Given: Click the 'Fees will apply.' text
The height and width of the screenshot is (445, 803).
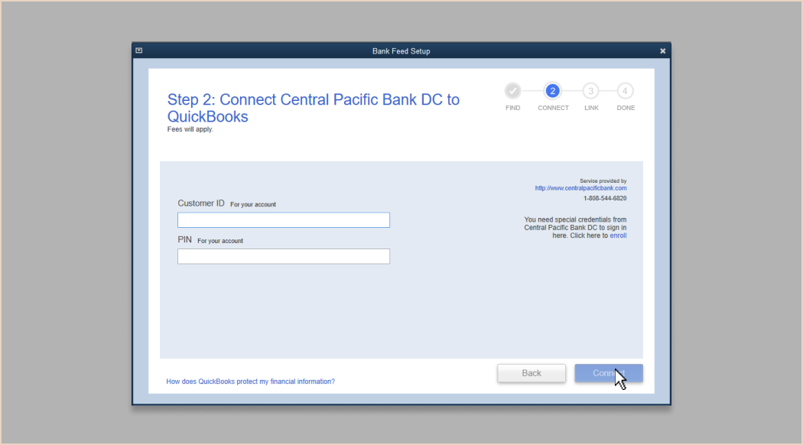Looking at the screenshot, I should tap(190, 129).
